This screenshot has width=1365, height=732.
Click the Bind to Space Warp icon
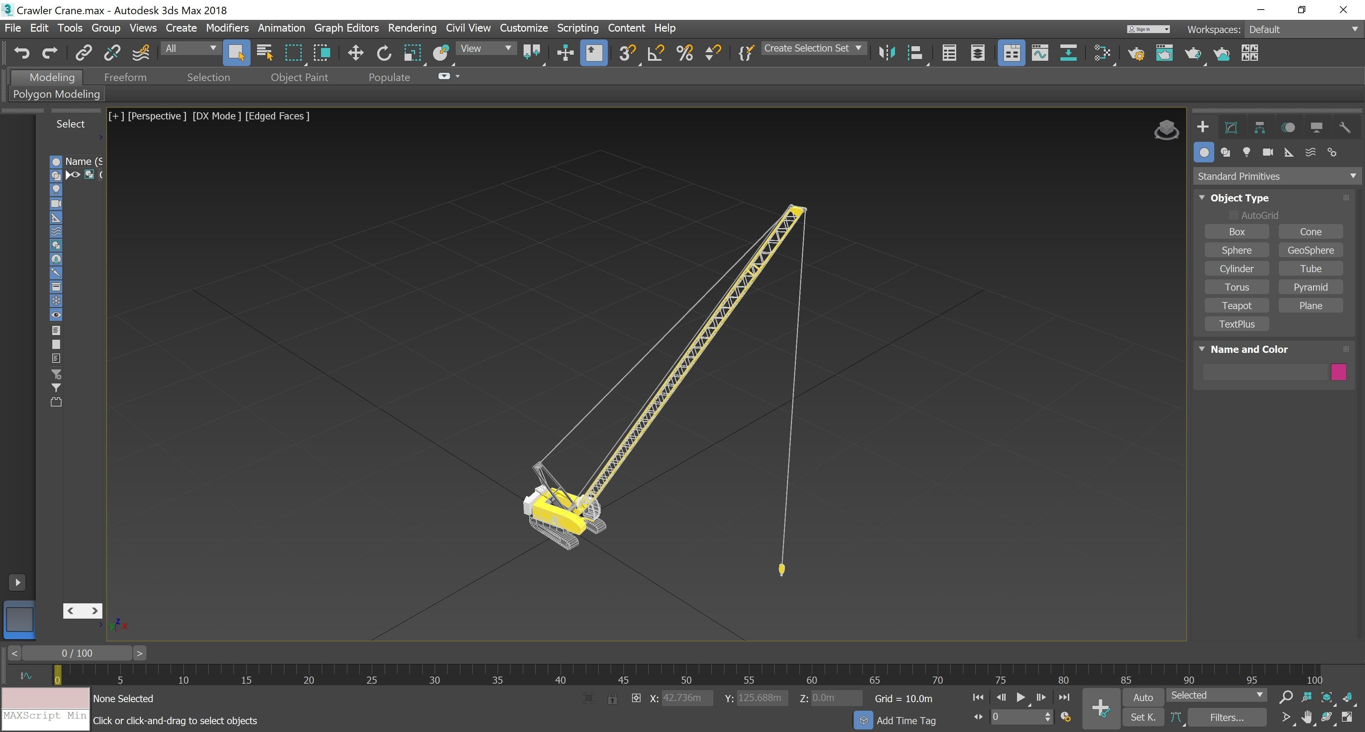point(140,53)
